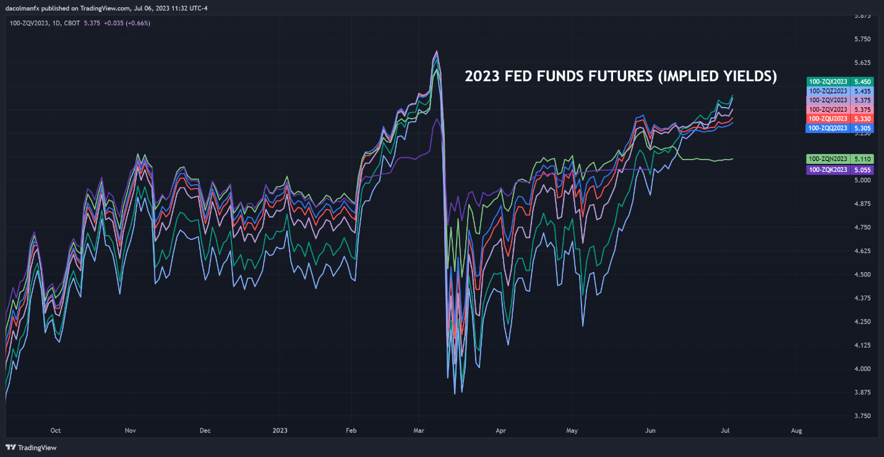Click the 'Nov' label on the time axis
884x457 pixels.
131,430
